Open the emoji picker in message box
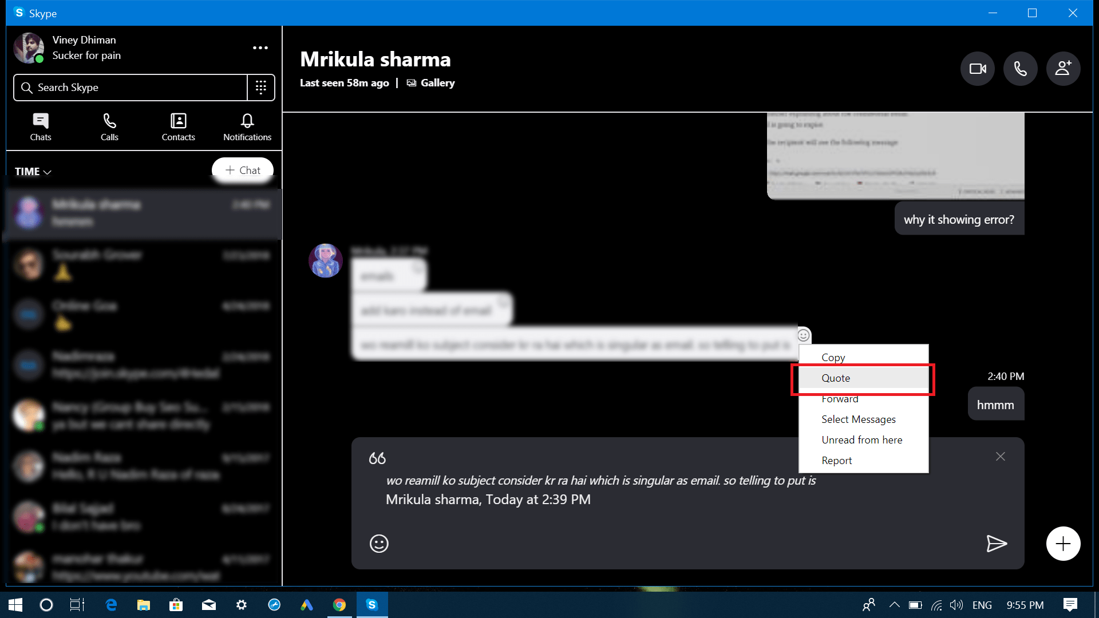This screenshot has height=618, width=1099. click(x=378, y=543)
